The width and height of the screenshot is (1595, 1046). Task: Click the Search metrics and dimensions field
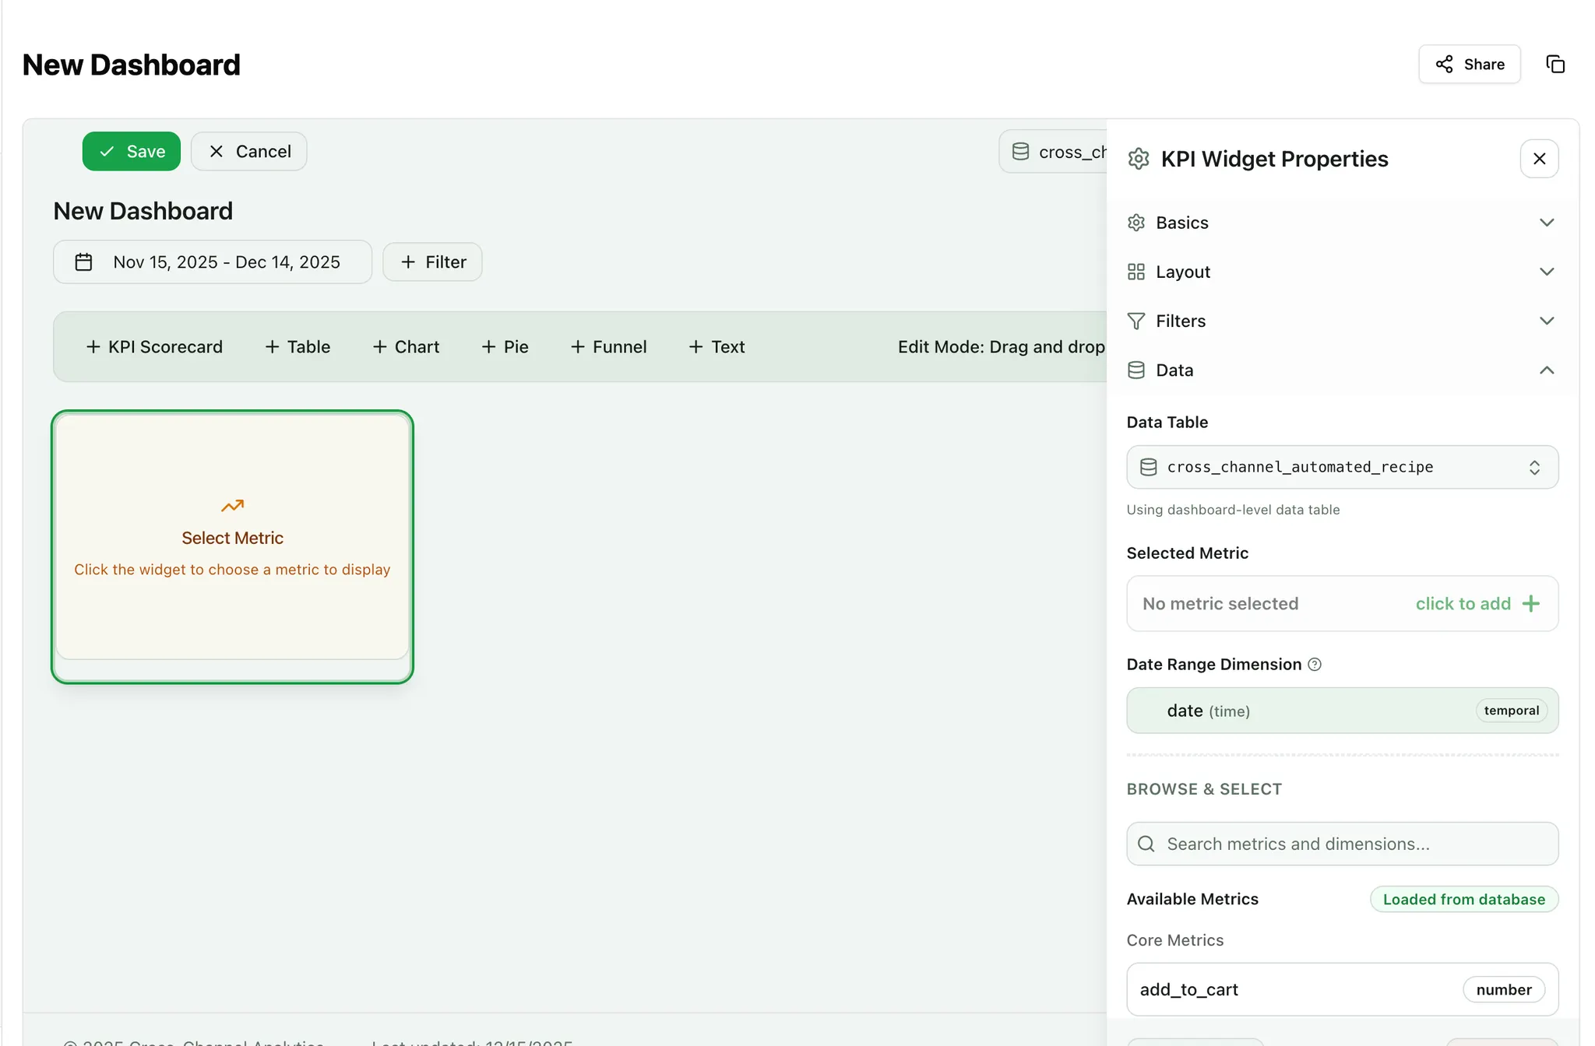pos(1341,844)
